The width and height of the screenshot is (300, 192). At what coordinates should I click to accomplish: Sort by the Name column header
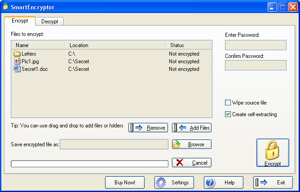pos(38,45)
